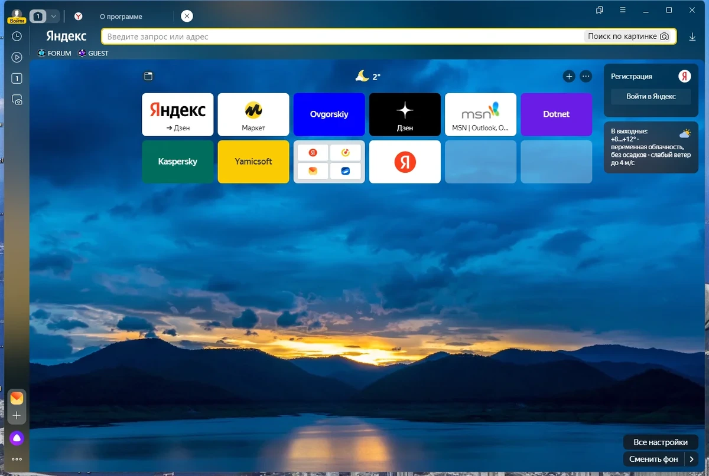Take a screenshot with the camera sidebar icon

pyautogui.click(x=17, y=100)
